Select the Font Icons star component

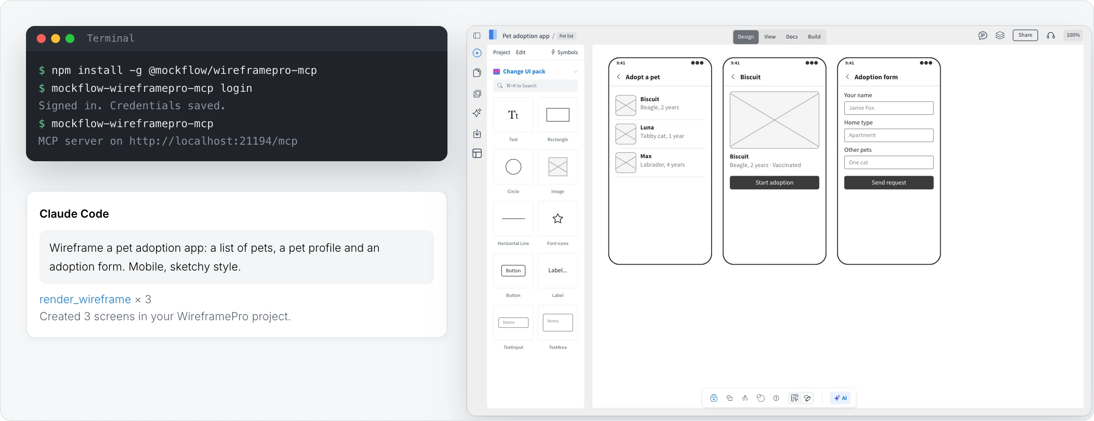click(558, 219)
